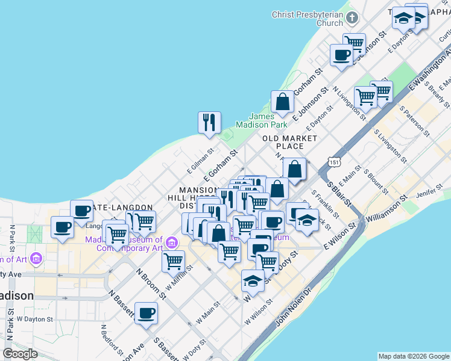Click the restaurant marker on the lakeshore near E Gilman St
Image resolution: width=451 pixels, height=361 pixels.
tap(209, 125)
